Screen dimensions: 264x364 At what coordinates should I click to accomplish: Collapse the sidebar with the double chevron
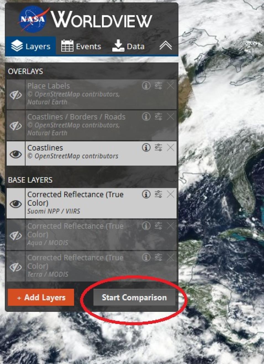click(x=166, y=46)
